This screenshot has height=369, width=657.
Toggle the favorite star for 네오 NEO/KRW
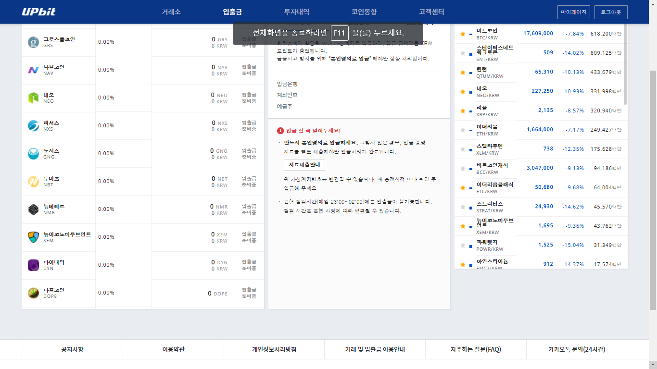point(463,92)
